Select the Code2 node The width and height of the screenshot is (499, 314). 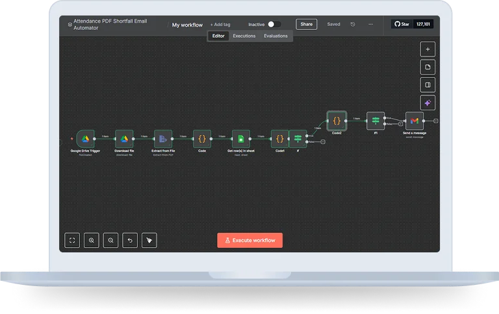coord(337,120)
